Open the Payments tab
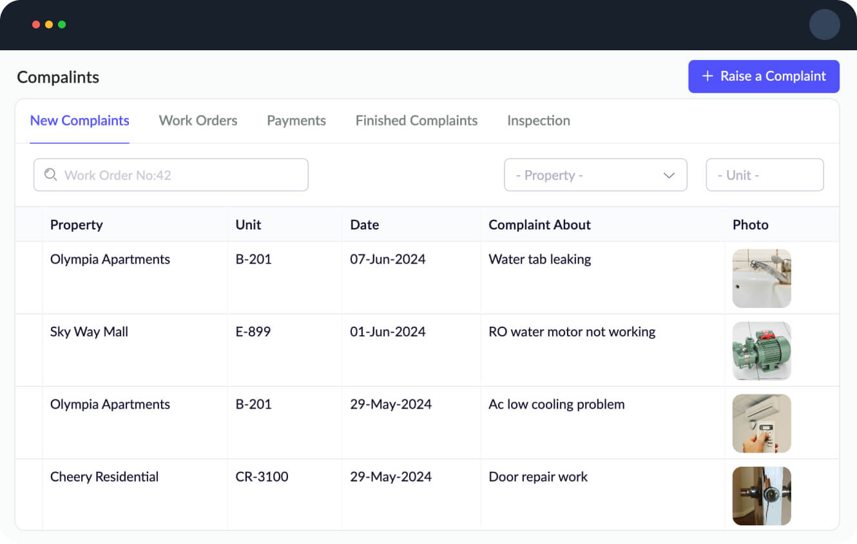 click(296, 121)
